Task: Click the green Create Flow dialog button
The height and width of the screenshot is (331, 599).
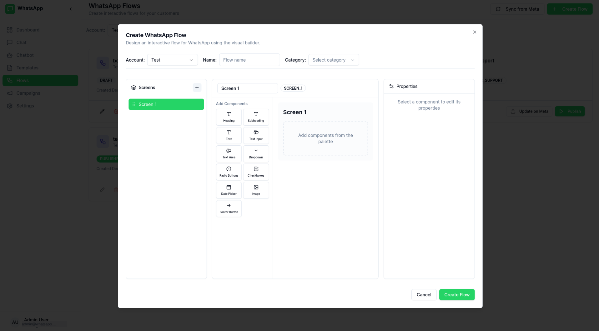Action: (457, 295)
